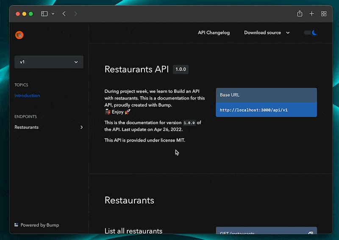Click the orange Bump logo icon
The height and width of the screenshot is (240, 339).
pos(19,35)
